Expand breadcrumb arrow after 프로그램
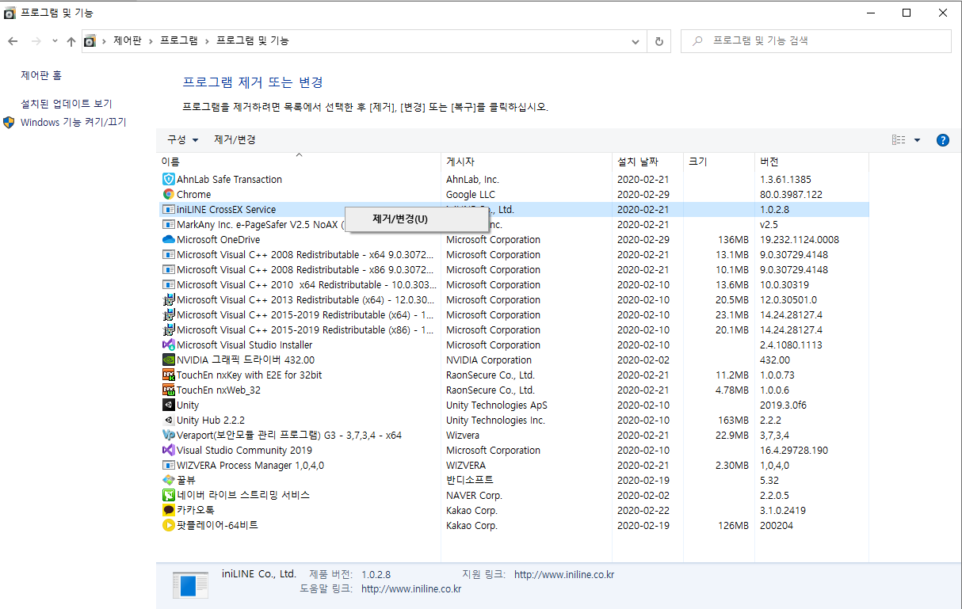 click(207, 41)
